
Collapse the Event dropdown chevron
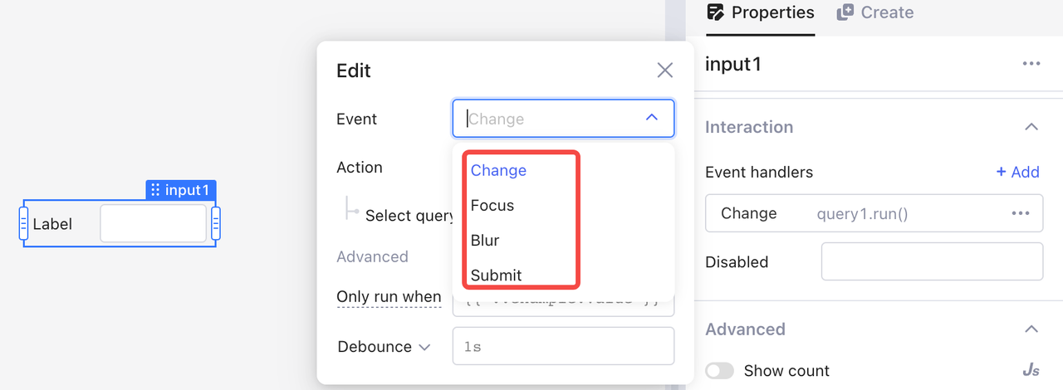[x=652, y=119]
